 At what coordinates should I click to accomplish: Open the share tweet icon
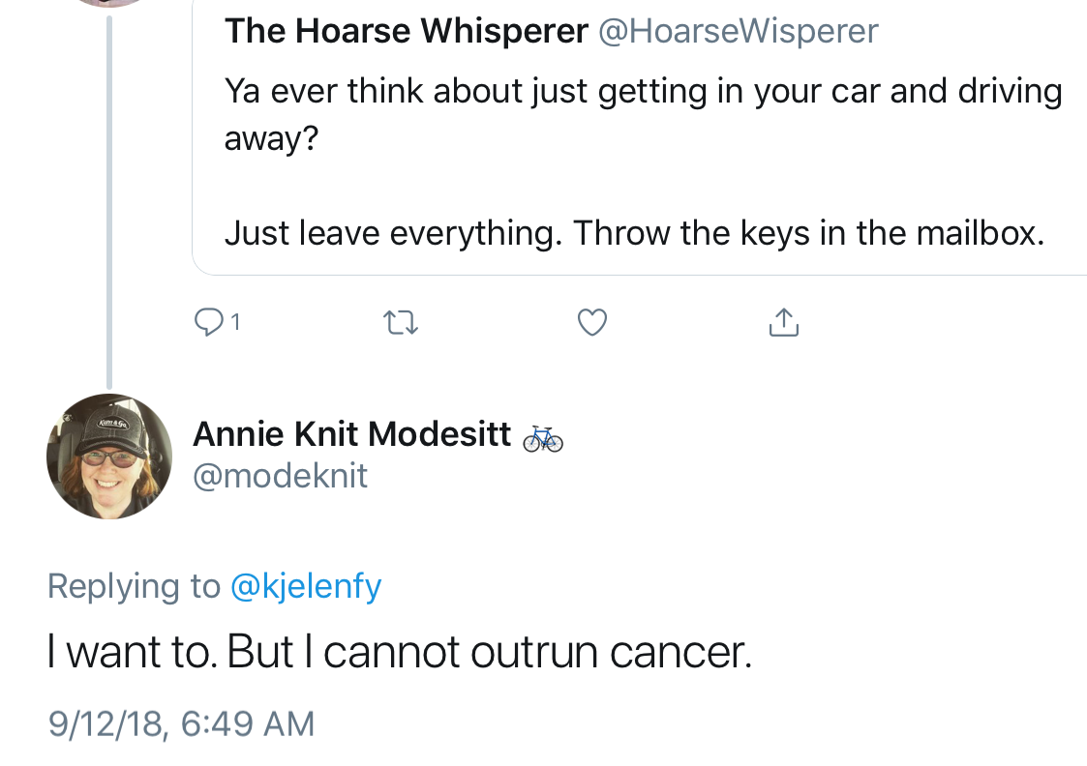783,322
